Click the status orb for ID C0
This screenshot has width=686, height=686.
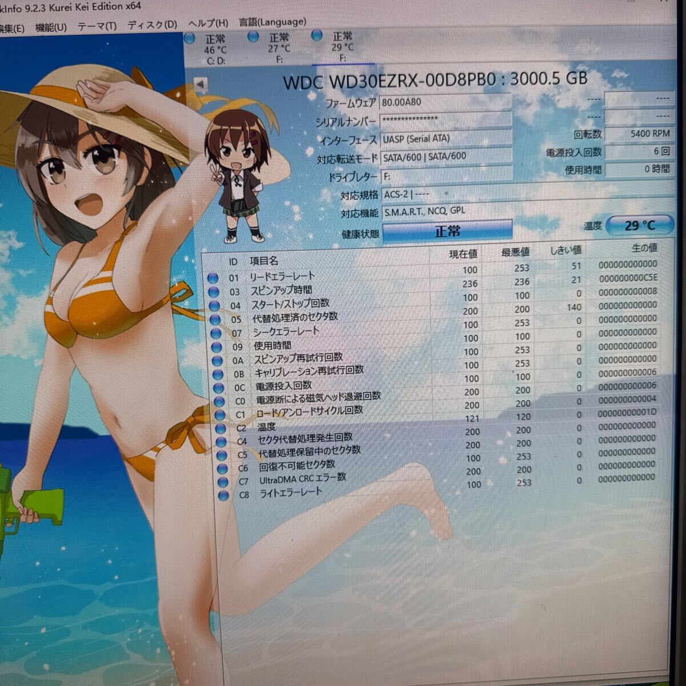(x=219, y=402)
